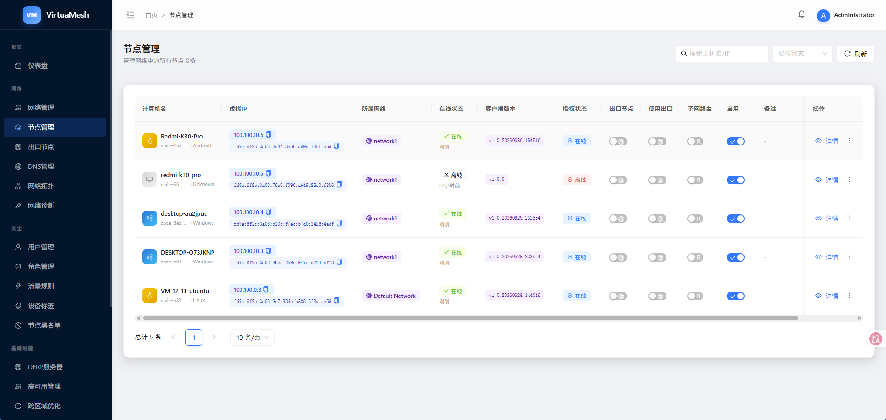Copy virtual IP 100.100.0.3

coord(266,289)
